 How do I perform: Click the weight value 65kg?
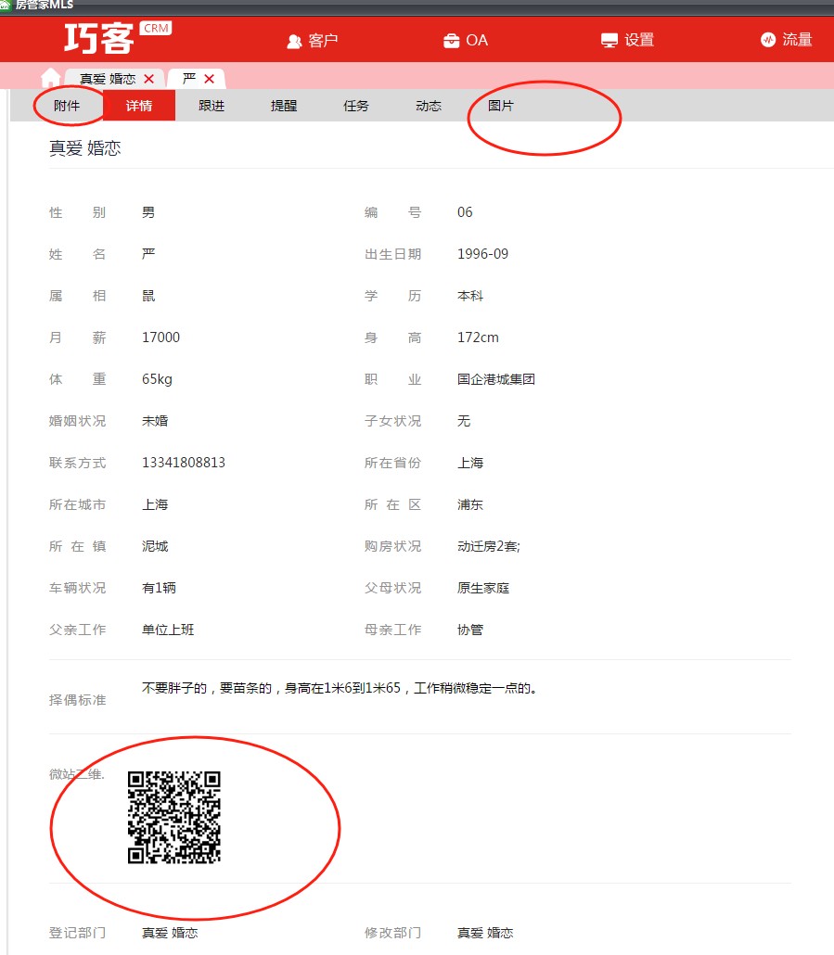point(157,379)
